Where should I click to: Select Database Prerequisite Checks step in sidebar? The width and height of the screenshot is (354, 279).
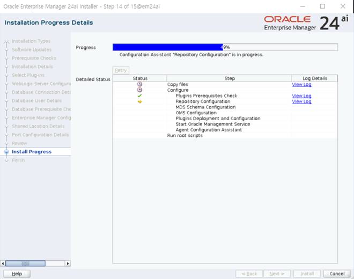click(x=41, y=109)
